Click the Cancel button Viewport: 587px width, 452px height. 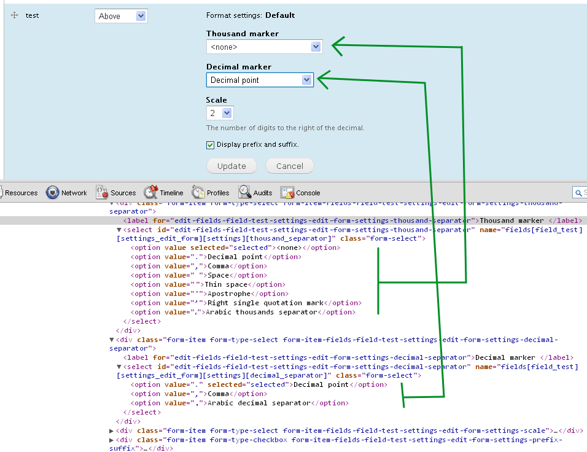coord(289,166)
